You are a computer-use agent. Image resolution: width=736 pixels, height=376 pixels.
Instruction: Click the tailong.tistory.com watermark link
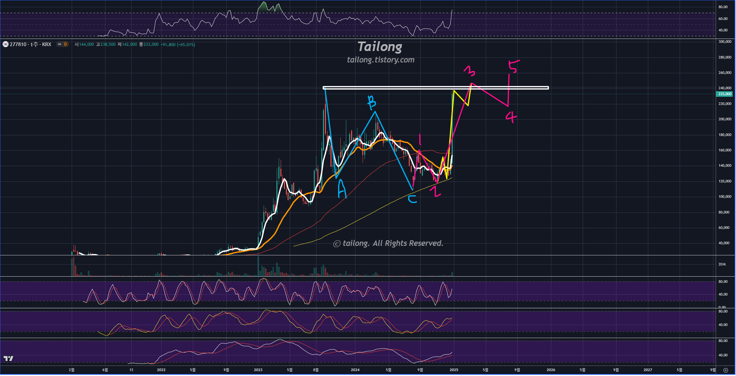pyautogui.click(x=381, y=60)
